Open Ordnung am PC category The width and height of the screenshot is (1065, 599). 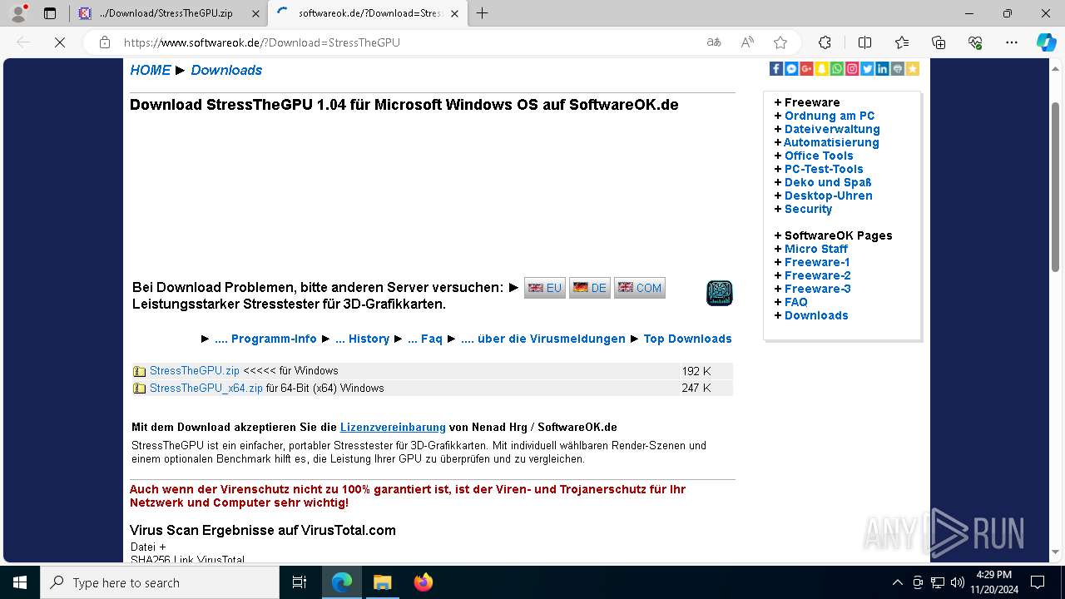[830, 116]
